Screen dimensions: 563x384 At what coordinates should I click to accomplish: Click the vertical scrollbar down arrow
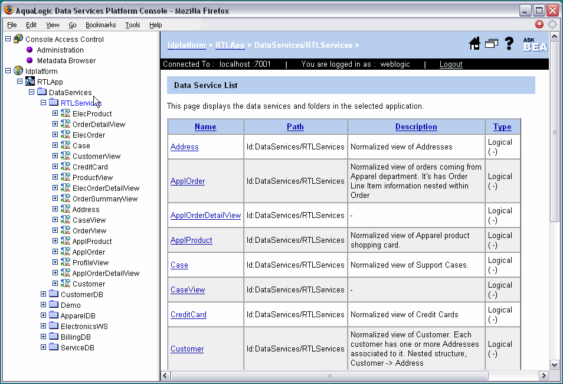(554, 365)
